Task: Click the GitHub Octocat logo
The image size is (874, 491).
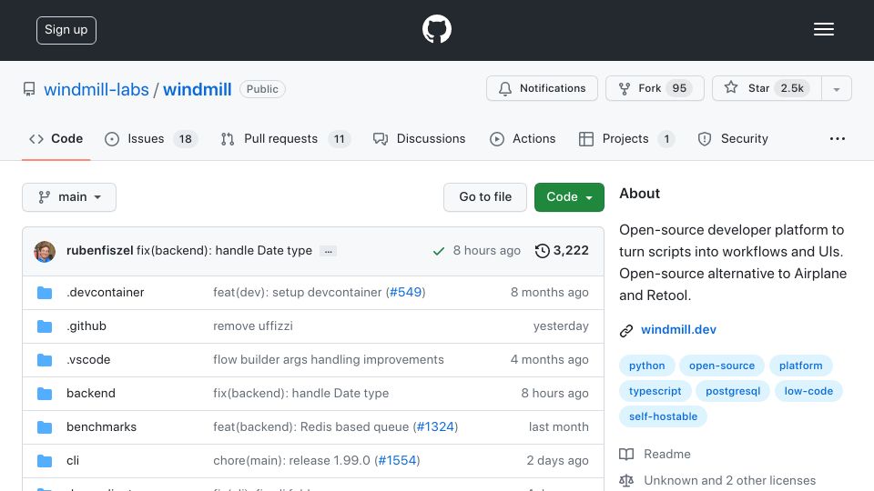Action: pyautogui.click(x=436, y=29)
